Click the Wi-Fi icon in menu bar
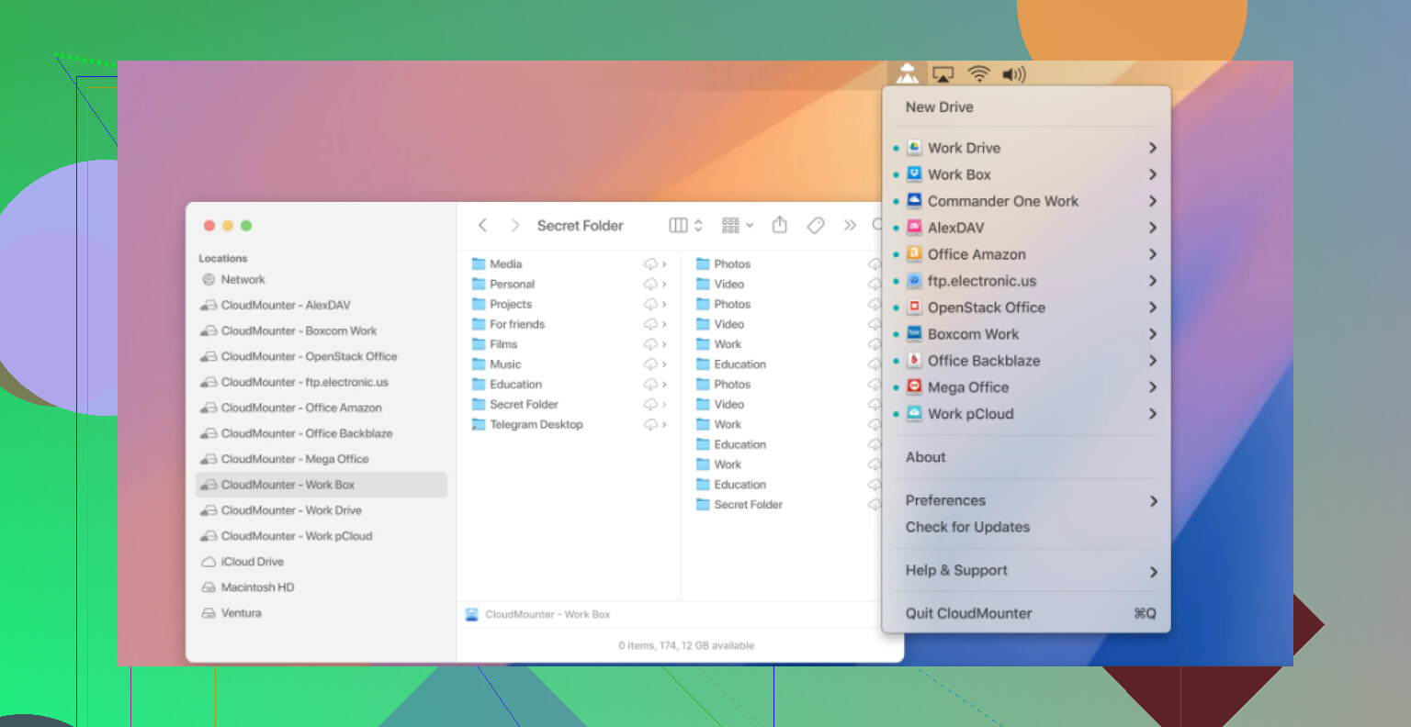This screenshot has width=1411, height=727. [x=979, y=74]
